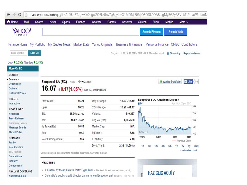The height and width of the screenshot is (185, 247).
Task: Click the page icon in address bar
Action: tap(26, 15)
